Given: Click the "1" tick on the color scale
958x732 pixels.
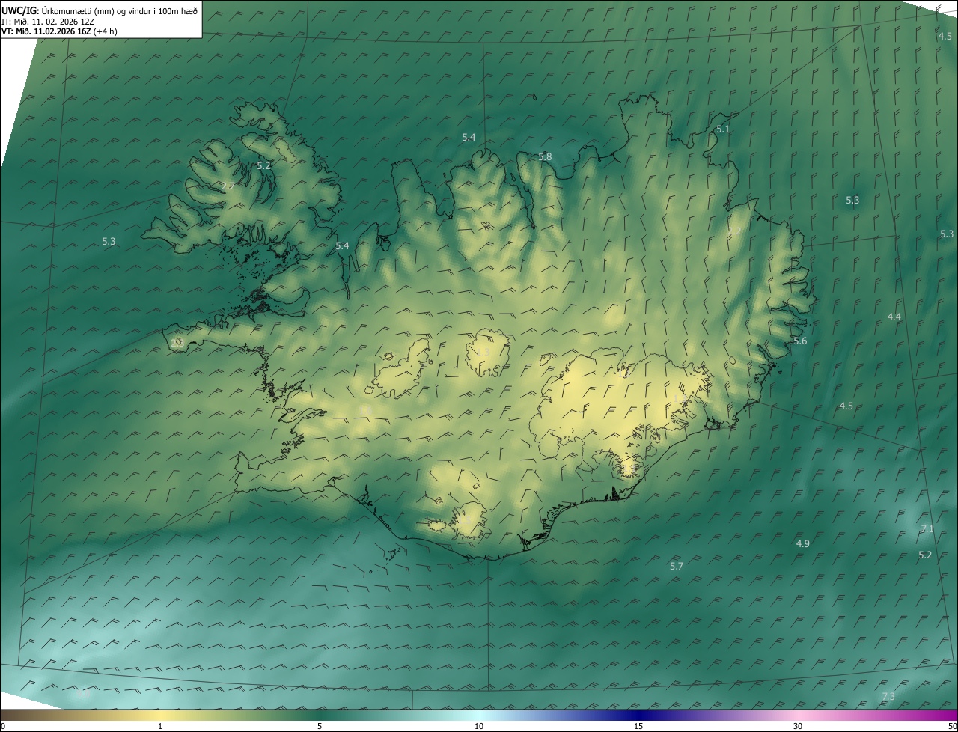Looking at the screenshot, I should [x=160, y=726].
